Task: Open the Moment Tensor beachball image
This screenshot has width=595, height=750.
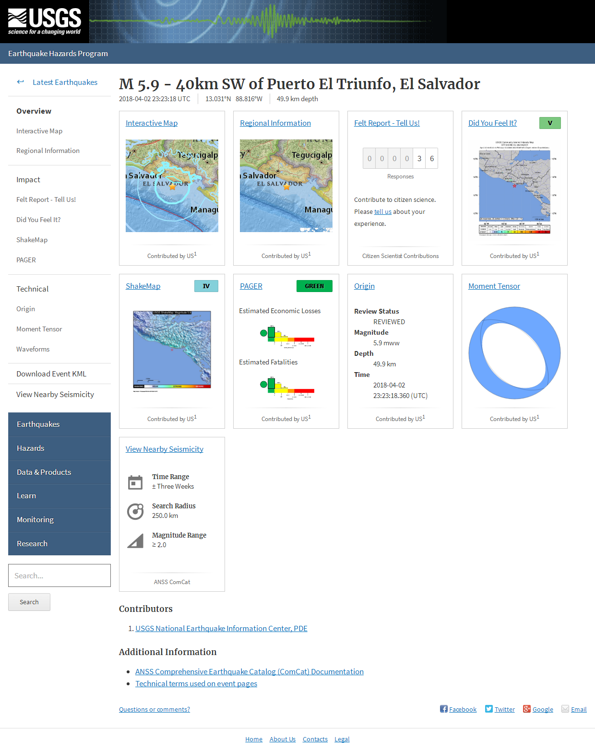Action: coord(514,353)
